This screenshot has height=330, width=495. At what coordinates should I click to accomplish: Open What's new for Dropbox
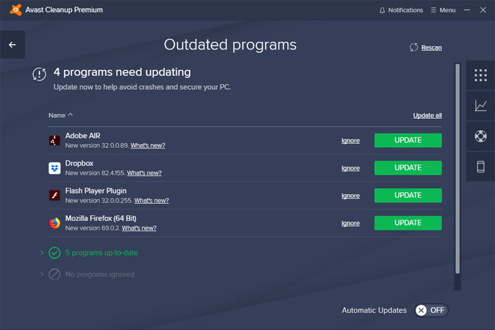pos(145,173)
